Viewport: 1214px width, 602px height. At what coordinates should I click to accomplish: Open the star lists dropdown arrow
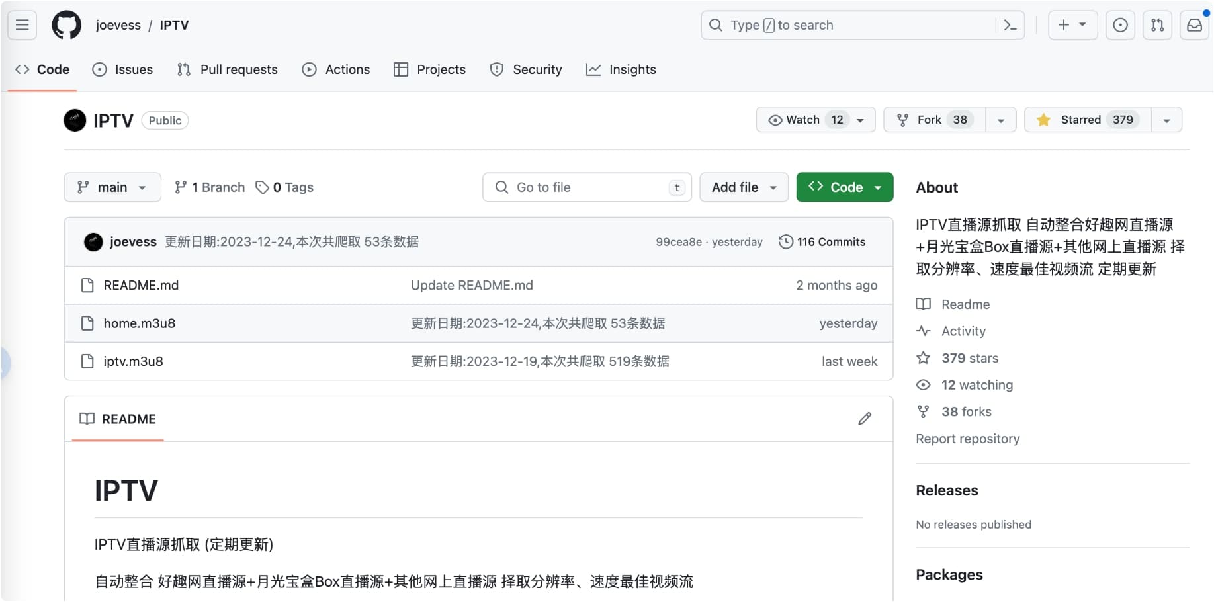[x=1166, y=120]
